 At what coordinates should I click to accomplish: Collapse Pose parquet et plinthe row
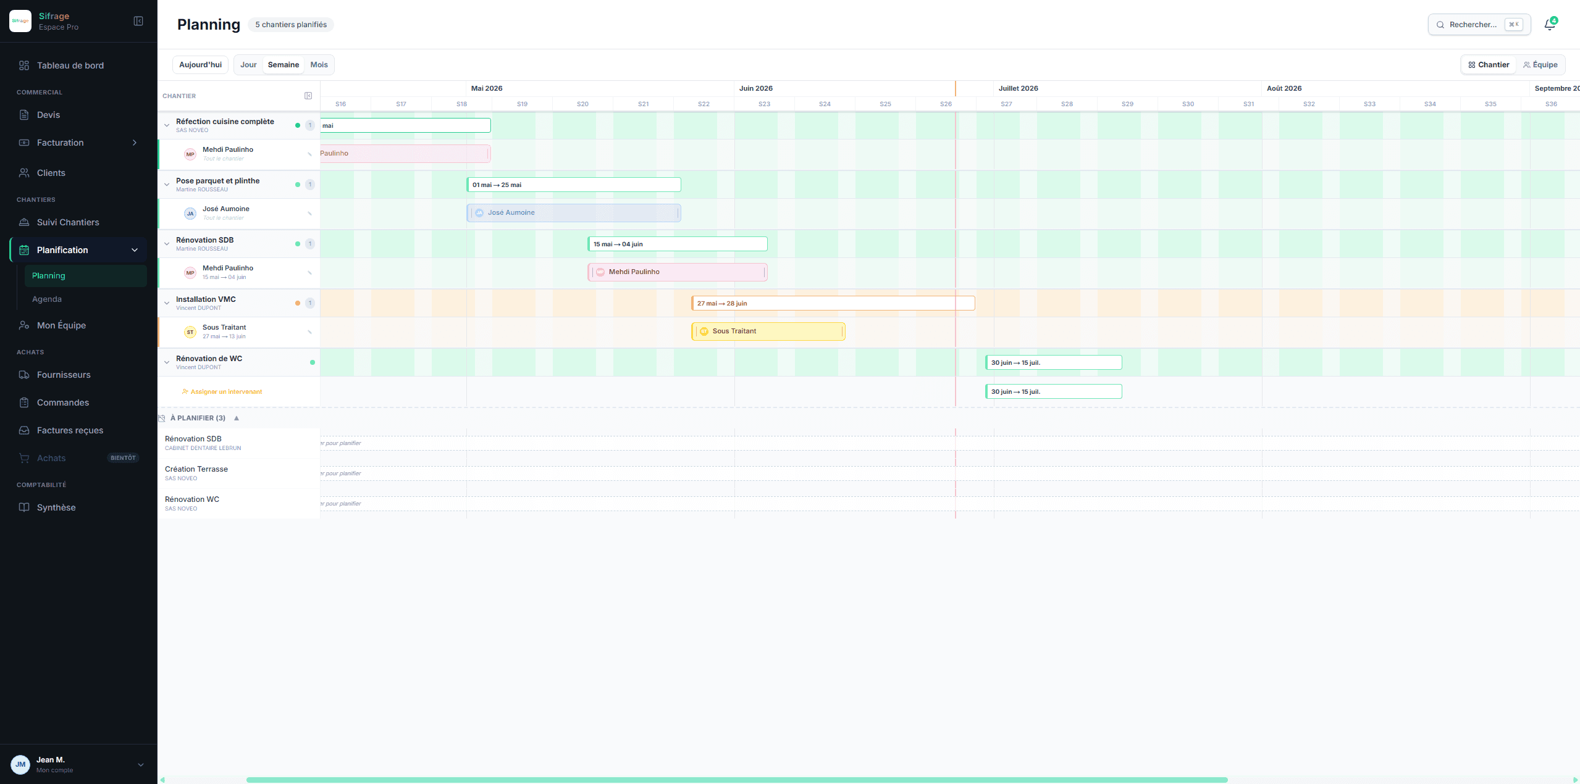pyautogui.click(x=167, y=185)
